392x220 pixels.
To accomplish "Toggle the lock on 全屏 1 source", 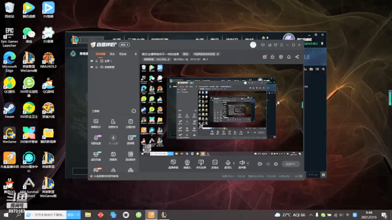I will (97, 61).
